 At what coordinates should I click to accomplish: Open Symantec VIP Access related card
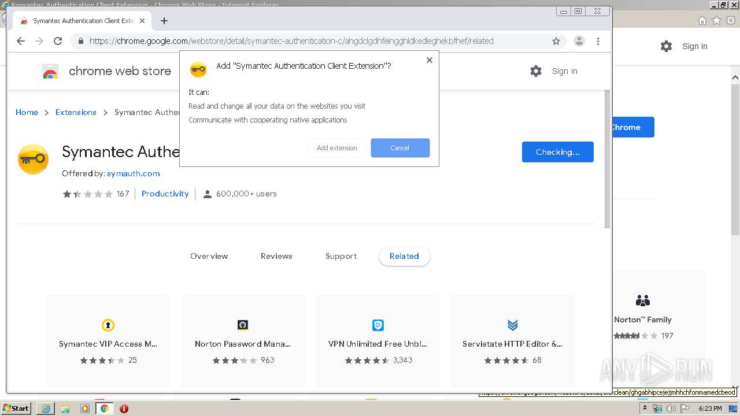[108, 340]
